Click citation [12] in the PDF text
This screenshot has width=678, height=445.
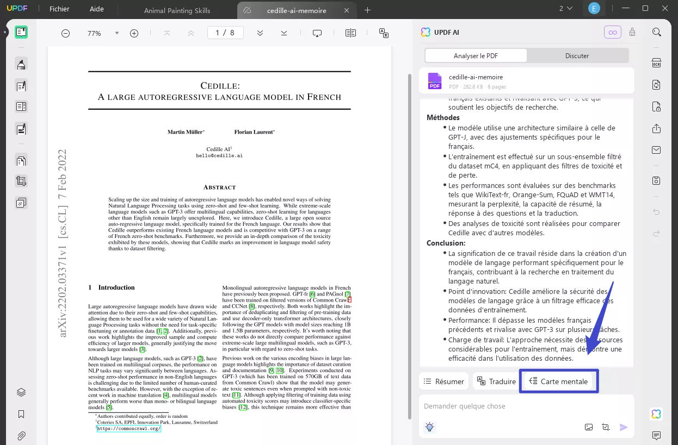point(243,407)
